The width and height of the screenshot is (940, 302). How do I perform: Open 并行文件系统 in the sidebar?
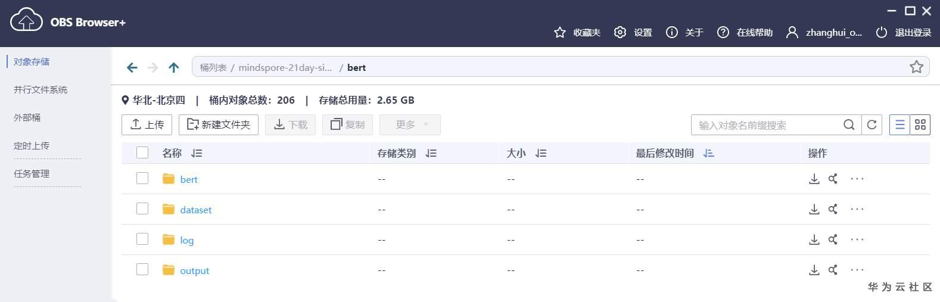(41, 89)
